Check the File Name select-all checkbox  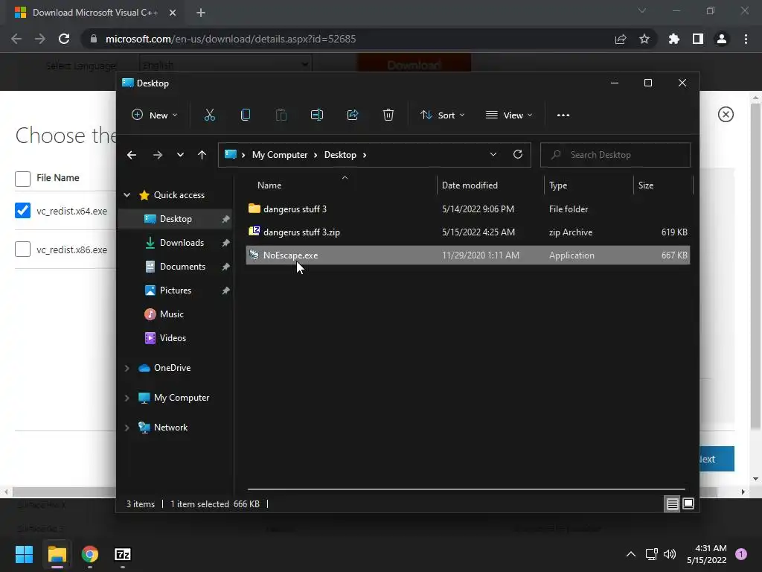coord(22,179)
